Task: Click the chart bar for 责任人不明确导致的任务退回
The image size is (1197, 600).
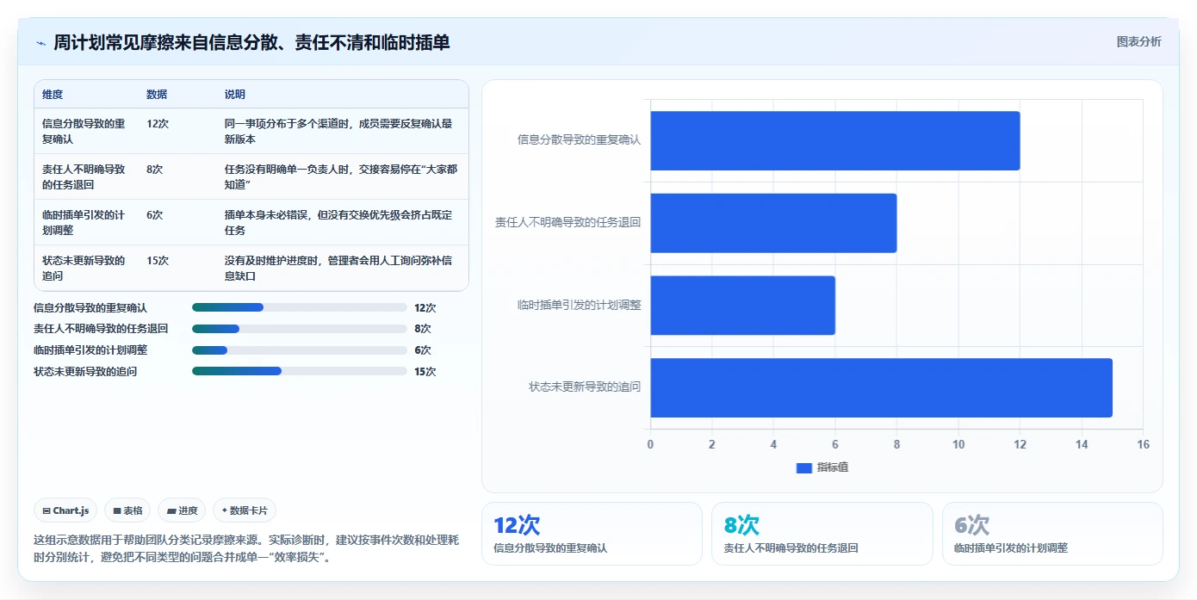Action: click(773, 223)
